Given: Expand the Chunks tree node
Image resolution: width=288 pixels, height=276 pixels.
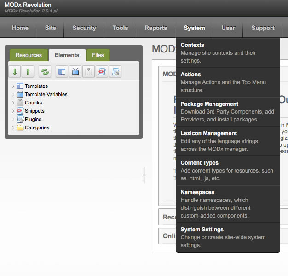Looking at the screenshot, I should (x=13, y=103).
